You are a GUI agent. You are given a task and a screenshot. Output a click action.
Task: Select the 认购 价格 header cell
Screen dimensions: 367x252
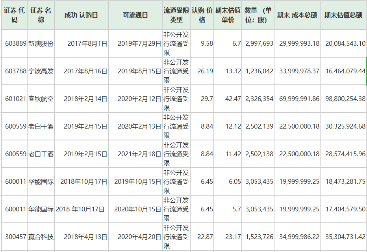[202, 15]
